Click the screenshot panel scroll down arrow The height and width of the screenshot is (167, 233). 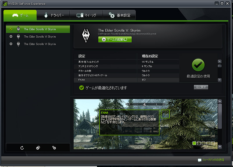pyautogui.click(x=220, y=147)
